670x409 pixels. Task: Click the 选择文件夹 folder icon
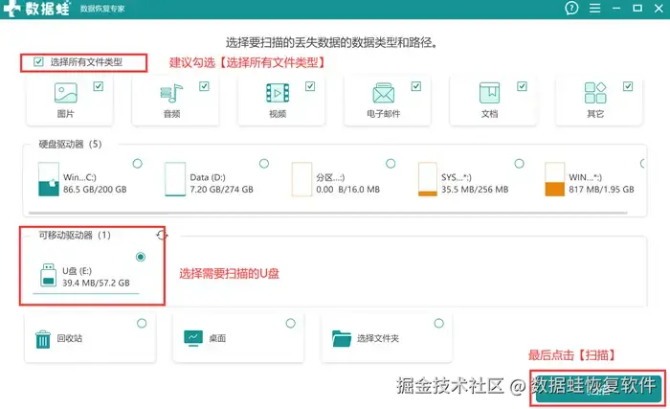pos(342,338)
